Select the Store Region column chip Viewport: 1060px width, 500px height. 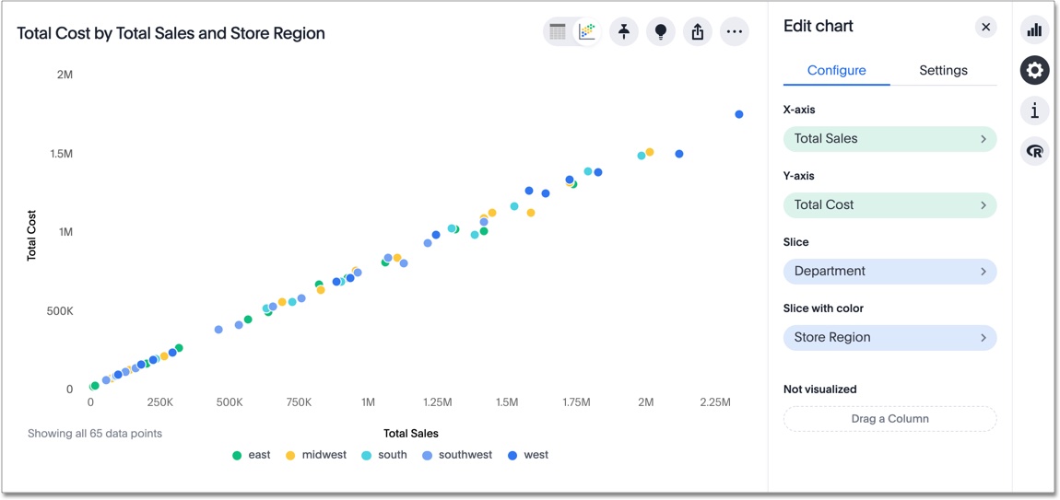coord(889,337)
